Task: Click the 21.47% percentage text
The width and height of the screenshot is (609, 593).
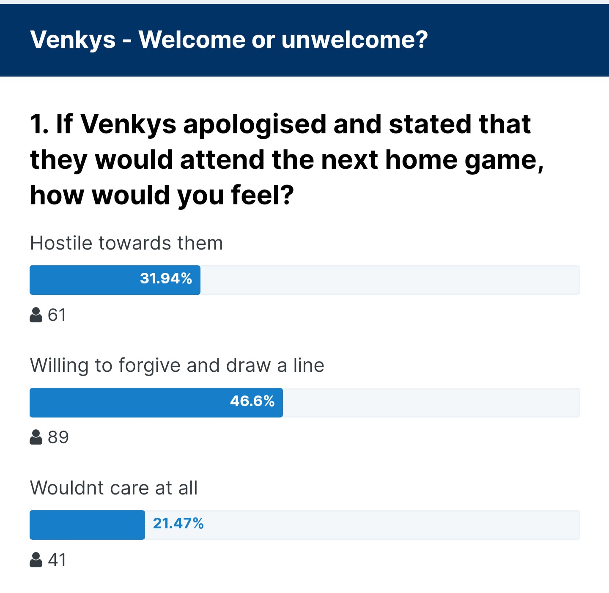Action: (x=178, y=524)
